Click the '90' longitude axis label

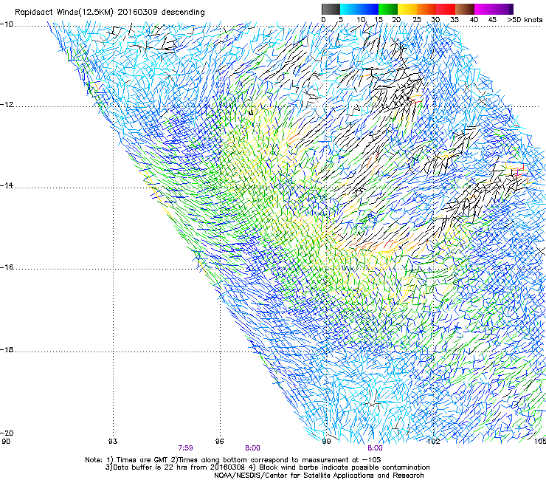click(x=6, y=442)
